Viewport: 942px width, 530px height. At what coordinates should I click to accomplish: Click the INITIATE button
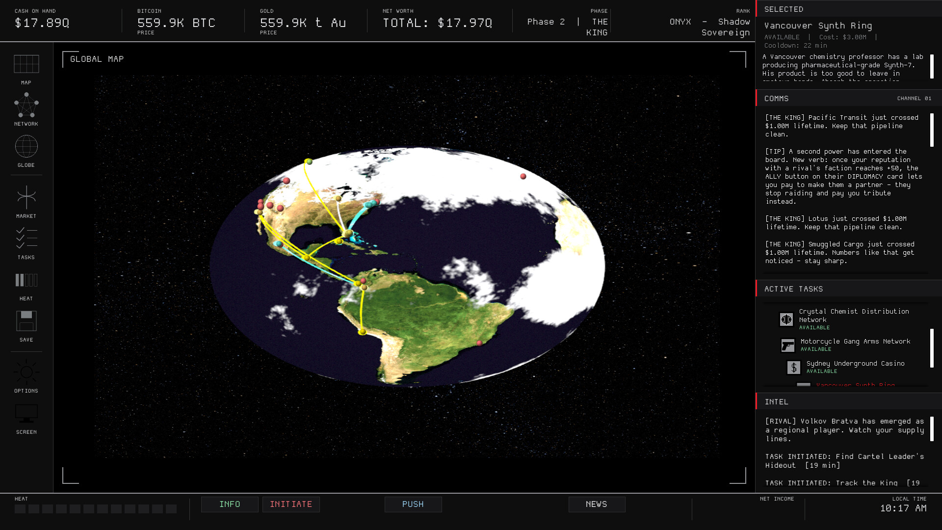(x=291, y=504)
